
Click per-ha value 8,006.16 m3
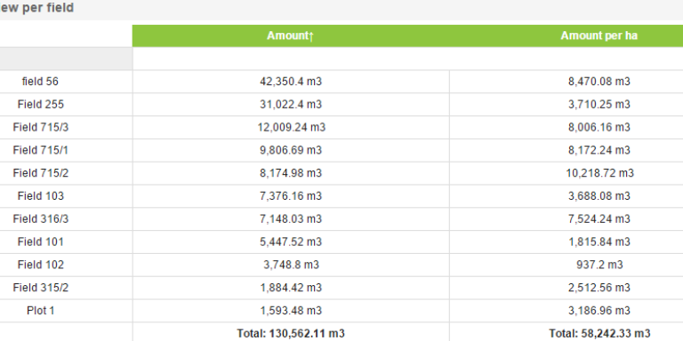tap(599, 128)
